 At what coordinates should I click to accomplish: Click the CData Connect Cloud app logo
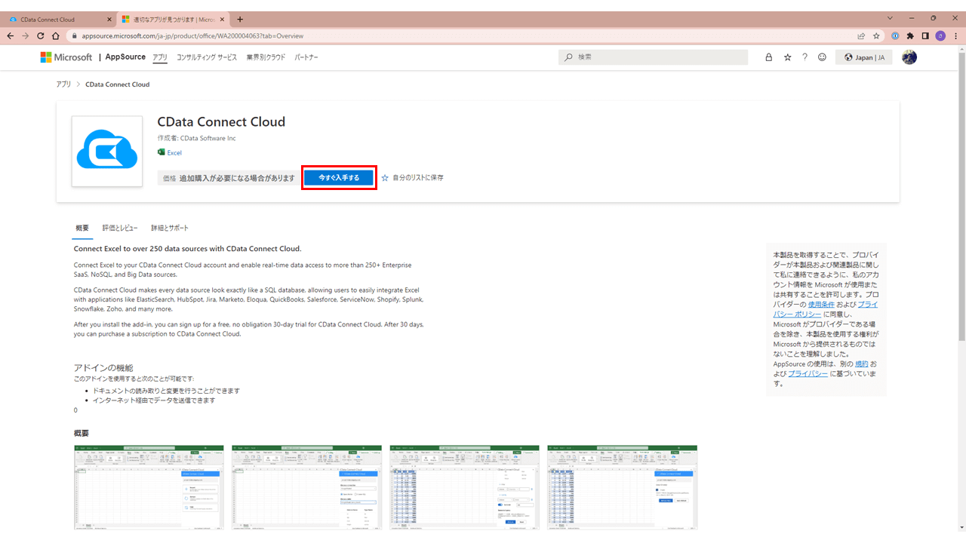[x=107, y=151]
